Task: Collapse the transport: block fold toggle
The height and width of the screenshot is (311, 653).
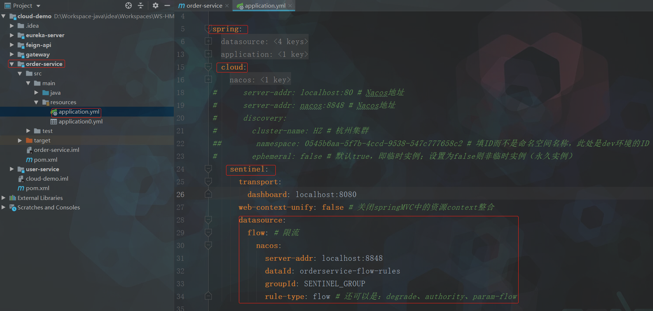Action: pos(208,182)
